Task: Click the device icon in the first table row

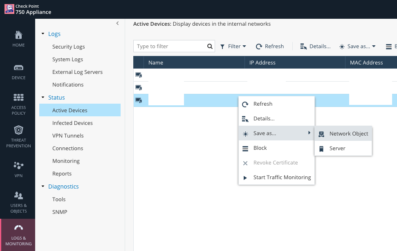Action: pos(139,75)
